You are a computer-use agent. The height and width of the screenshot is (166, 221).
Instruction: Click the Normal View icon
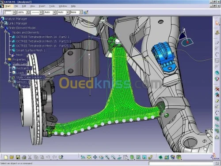(x=119, y=157)
